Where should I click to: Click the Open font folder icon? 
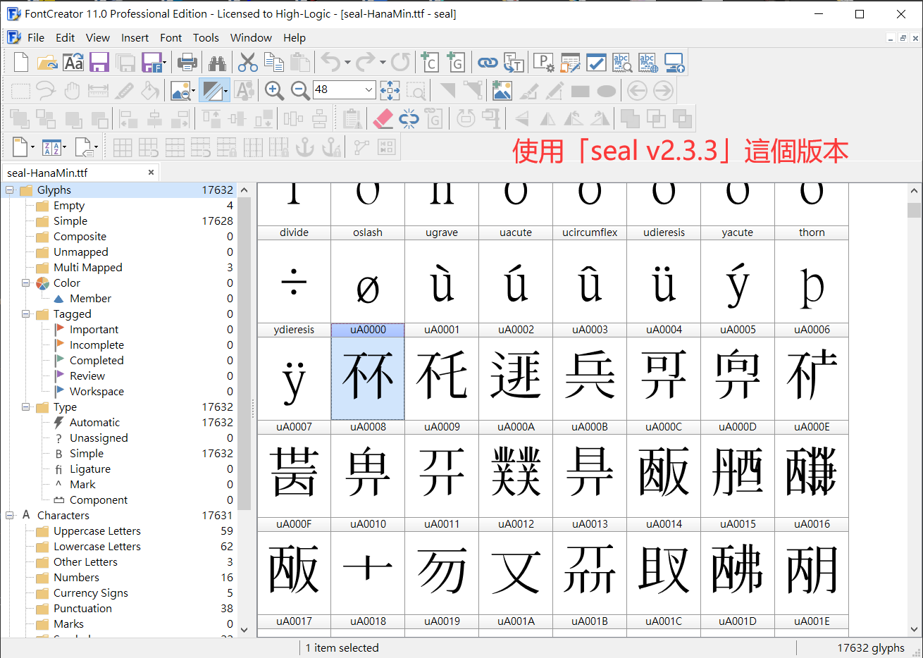point(47,63)
